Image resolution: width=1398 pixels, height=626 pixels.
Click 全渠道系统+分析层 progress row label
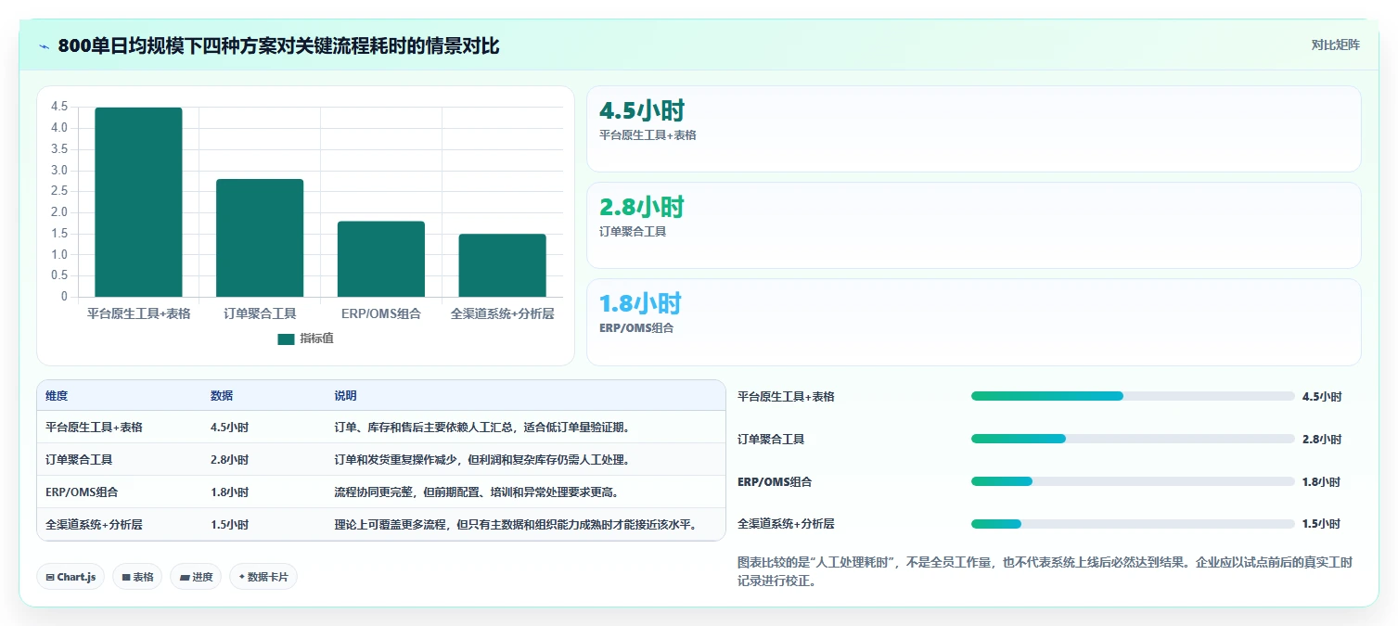786,524
